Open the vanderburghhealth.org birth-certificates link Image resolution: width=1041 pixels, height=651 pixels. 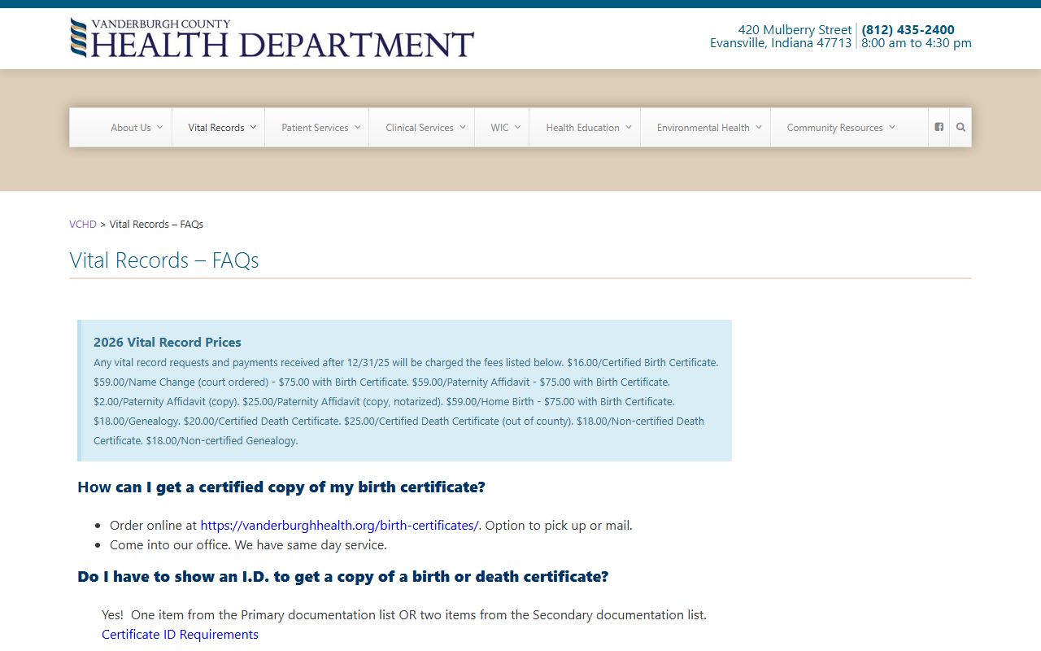339,526
